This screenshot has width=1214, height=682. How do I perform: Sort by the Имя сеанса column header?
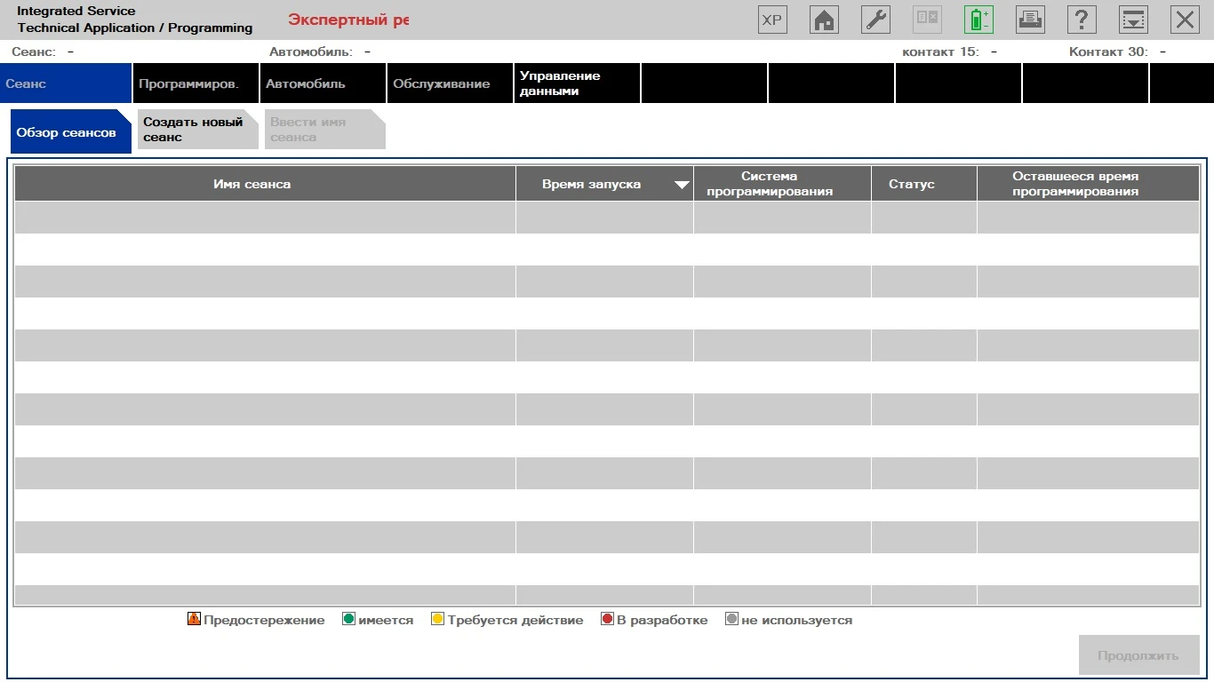[265, 184]
